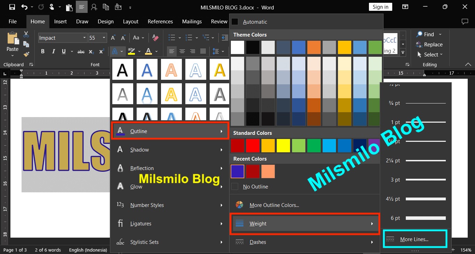475x254 pixels.
Task: Click the Line Spacing icon
Action: 215,52
